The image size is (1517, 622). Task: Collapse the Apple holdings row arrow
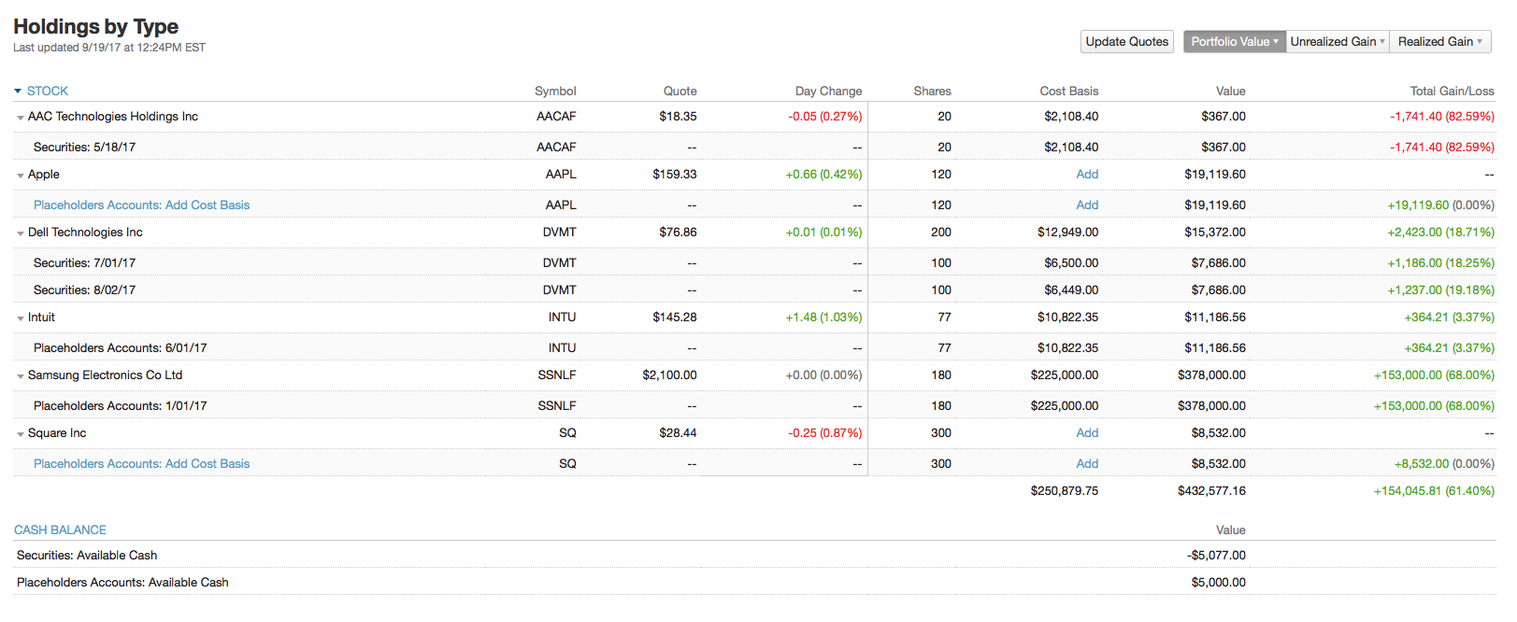[21, 176]
